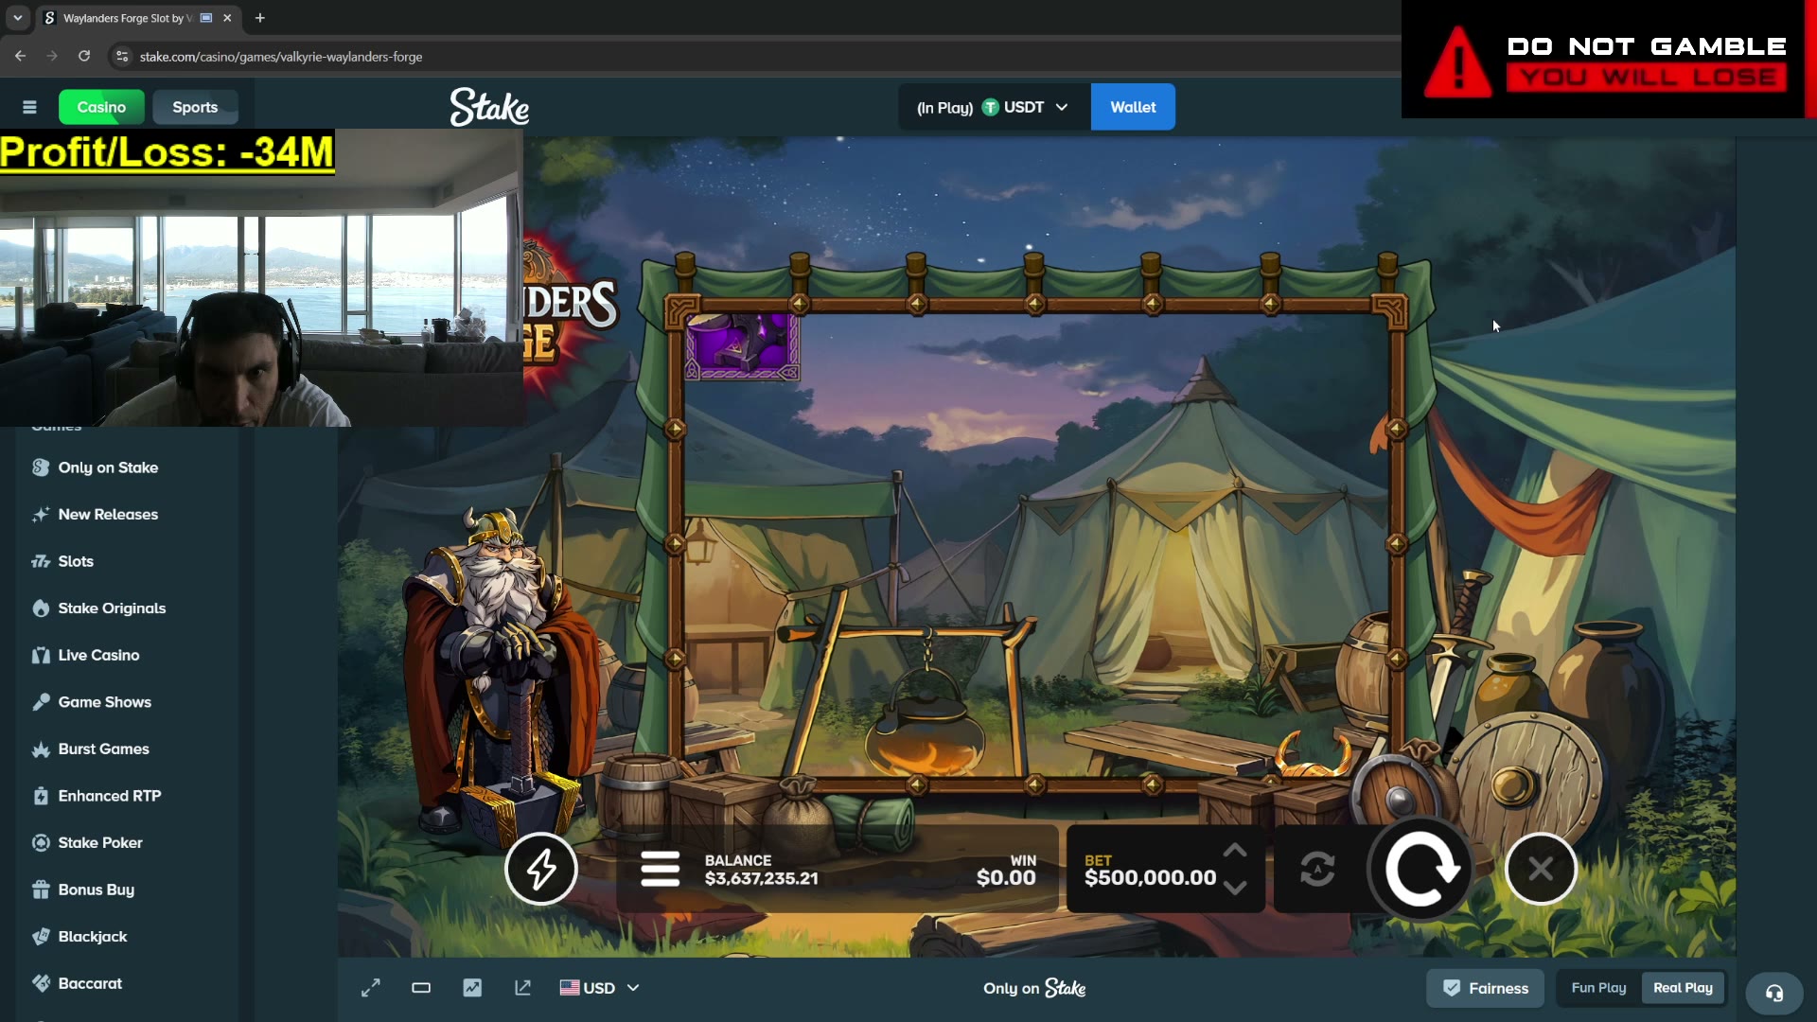This screenshot has height=1022, width=1817.
Task: Open Blackjack category
Action: click(x=92, y=937)
